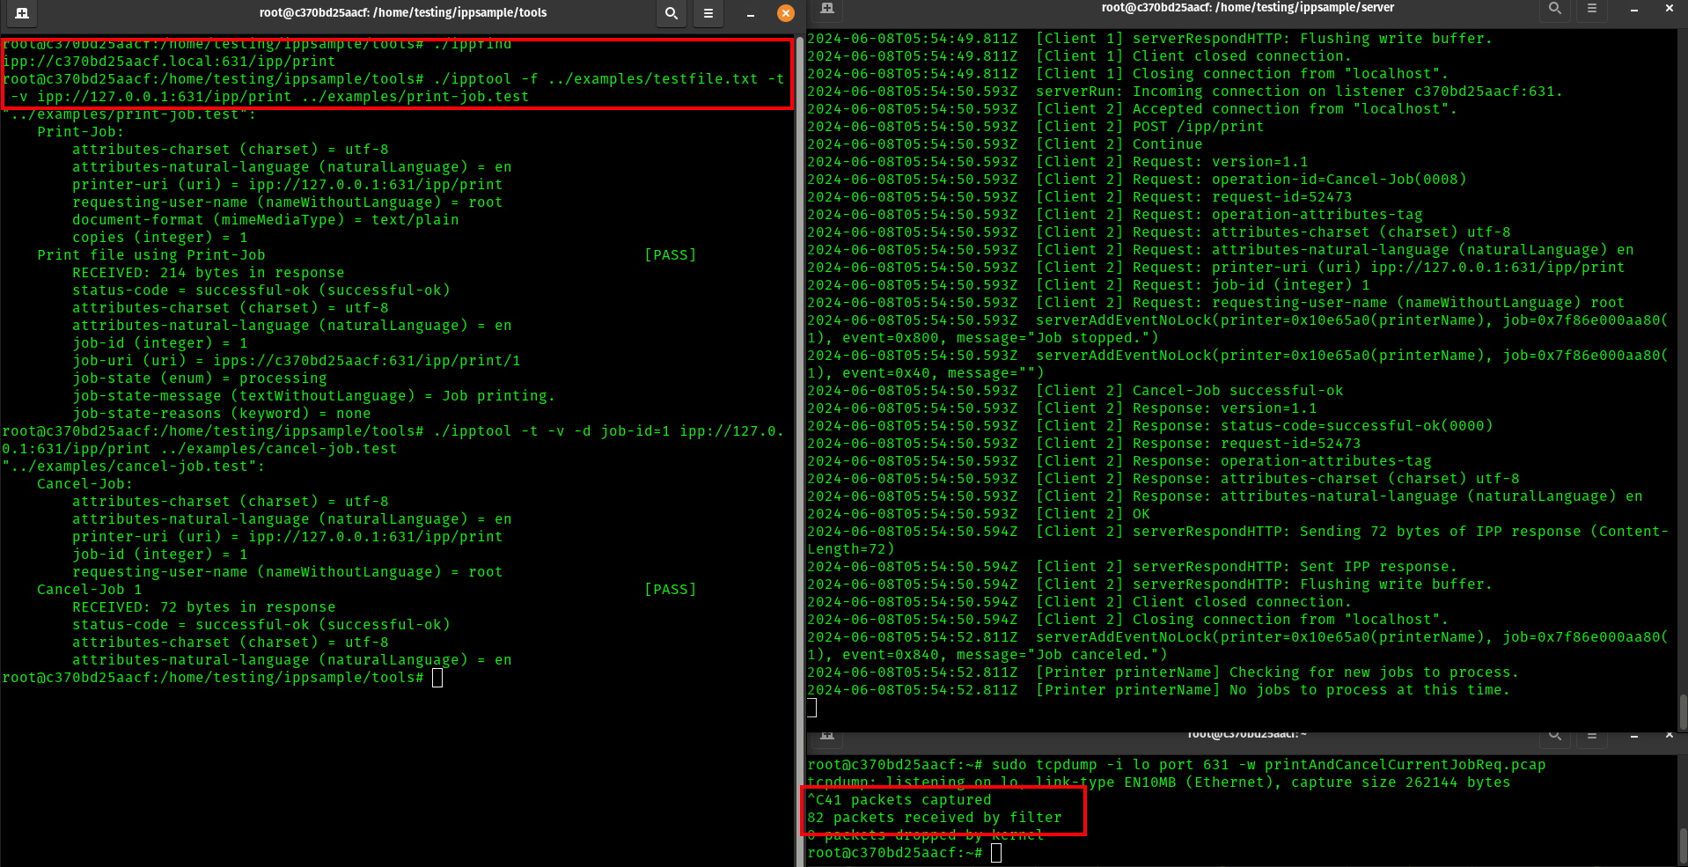Focus the ippsample/tools terminal command prompt cursor
Viewport: 1688px width, 867px height.
(x=437, y=678)
